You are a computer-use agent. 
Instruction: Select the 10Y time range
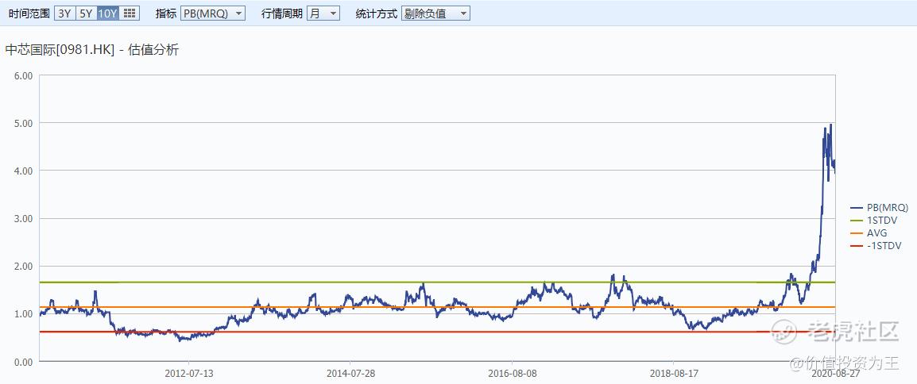(107, 13)
